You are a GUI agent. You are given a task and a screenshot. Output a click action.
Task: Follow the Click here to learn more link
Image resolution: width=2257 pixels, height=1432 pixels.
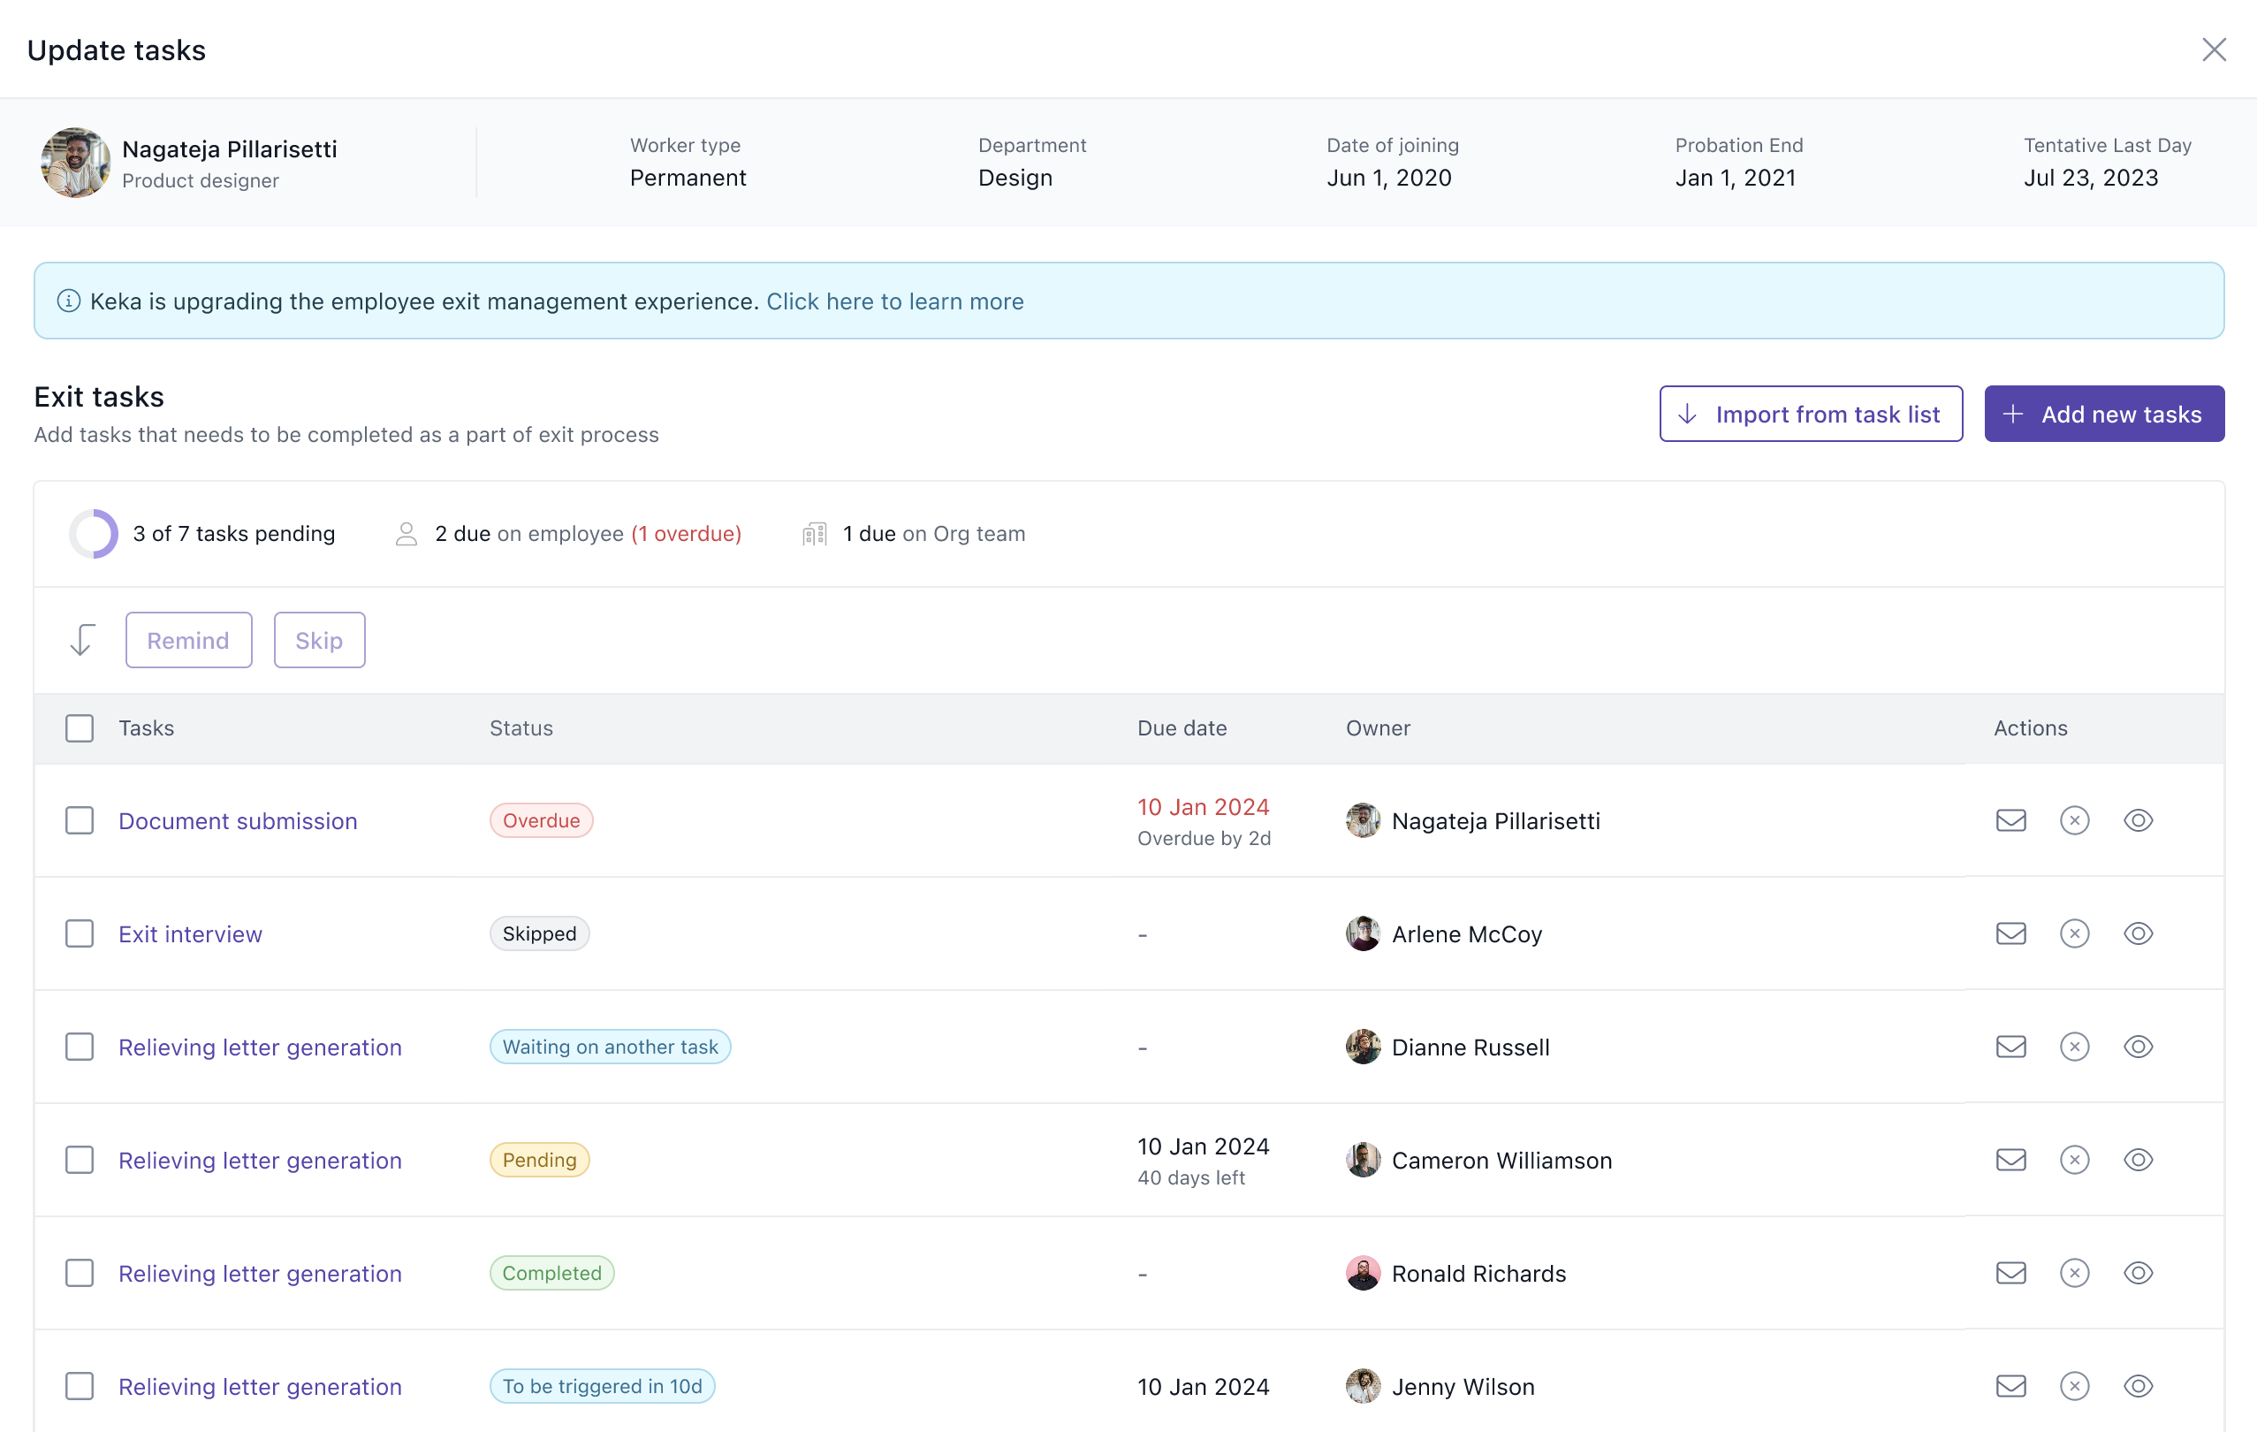[x=894, y=301]
